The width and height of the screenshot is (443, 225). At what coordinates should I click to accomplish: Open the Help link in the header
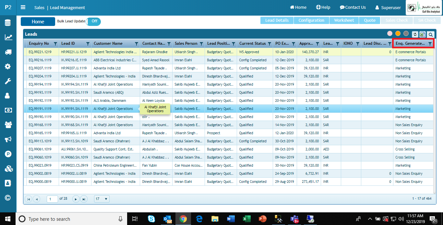pyautogui.click(x=323, y=7)
